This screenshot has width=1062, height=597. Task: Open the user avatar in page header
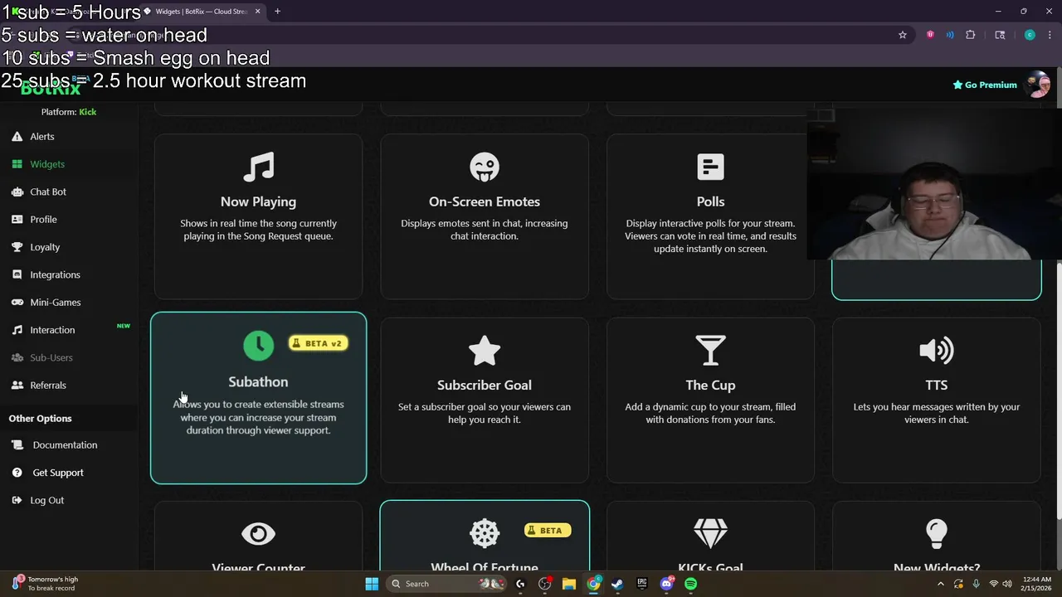click(1038, 85)
